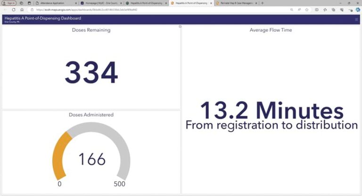Image resolution: width=362 pixels, height=196 pixels.
Task: Open the Copilot icon in the toolbar
Action: 358,10
